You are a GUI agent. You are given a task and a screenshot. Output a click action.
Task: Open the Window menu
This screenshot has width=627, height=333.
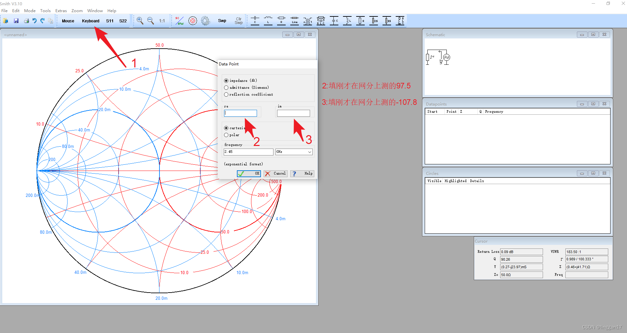coord(95,11)
